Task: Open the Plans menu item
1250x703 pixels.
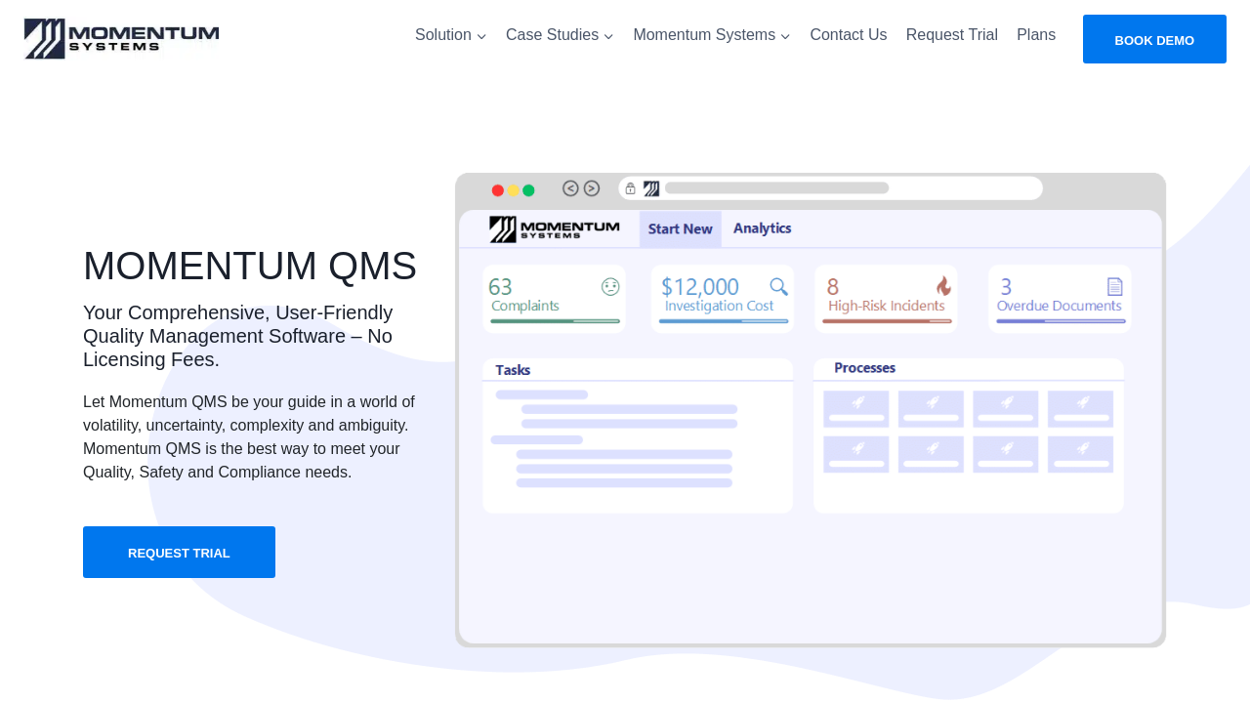Action: (1035, 35)
